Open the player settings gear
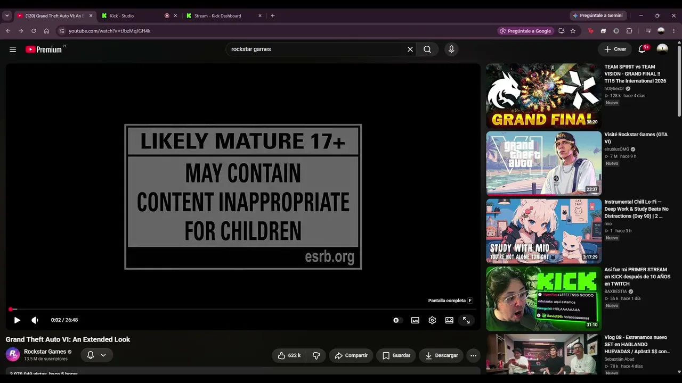 [432, 320]
